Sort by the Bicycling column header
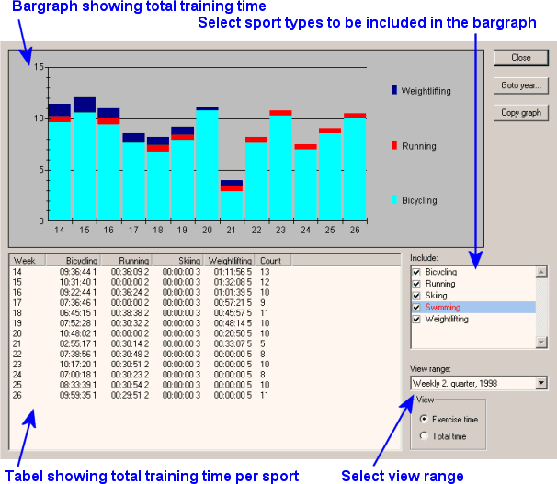557x484 pixels. (72, 261)
